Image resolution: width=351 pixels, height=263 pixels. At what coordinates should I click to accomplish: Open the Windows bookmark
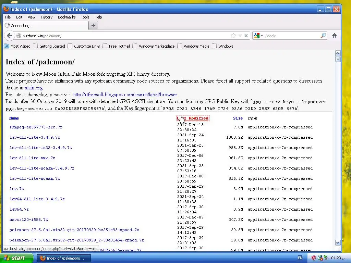(x=223, y=46)
